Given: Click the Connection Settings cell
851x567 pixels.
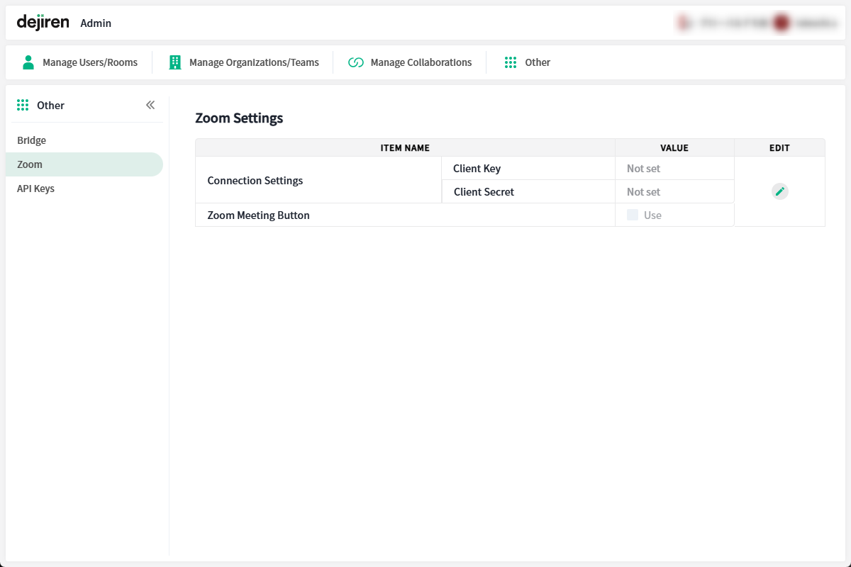Looking at the screenshot, I should (318, 180).
